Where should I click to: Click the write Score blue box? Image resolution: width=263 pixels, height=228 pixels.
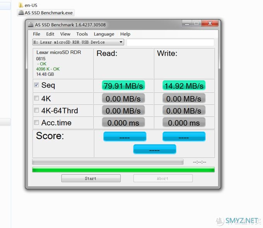coord(184,136)
